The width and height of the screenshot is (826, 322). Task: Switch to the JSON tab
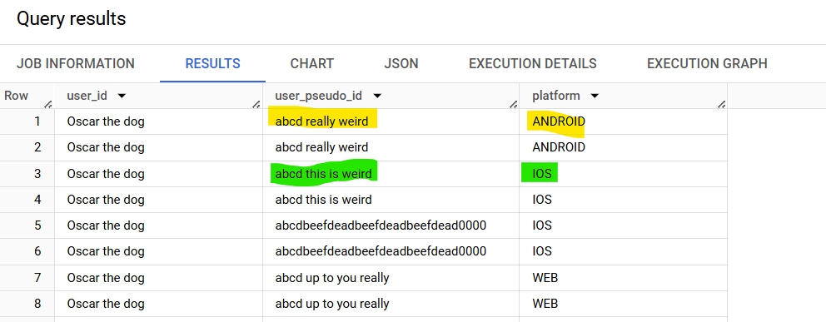[401, 64]
